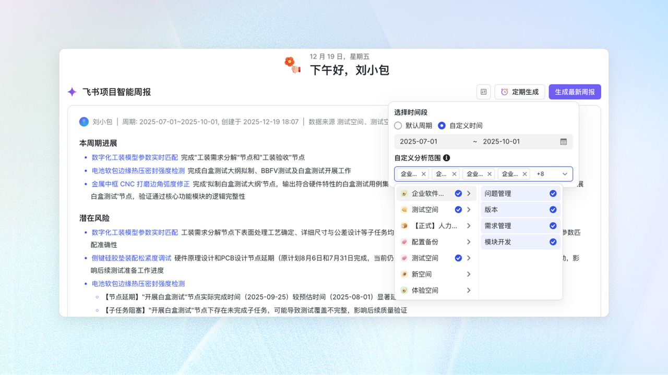Select 需求管理 in the work item list
The image size is (668, 375).
(497, 226)
